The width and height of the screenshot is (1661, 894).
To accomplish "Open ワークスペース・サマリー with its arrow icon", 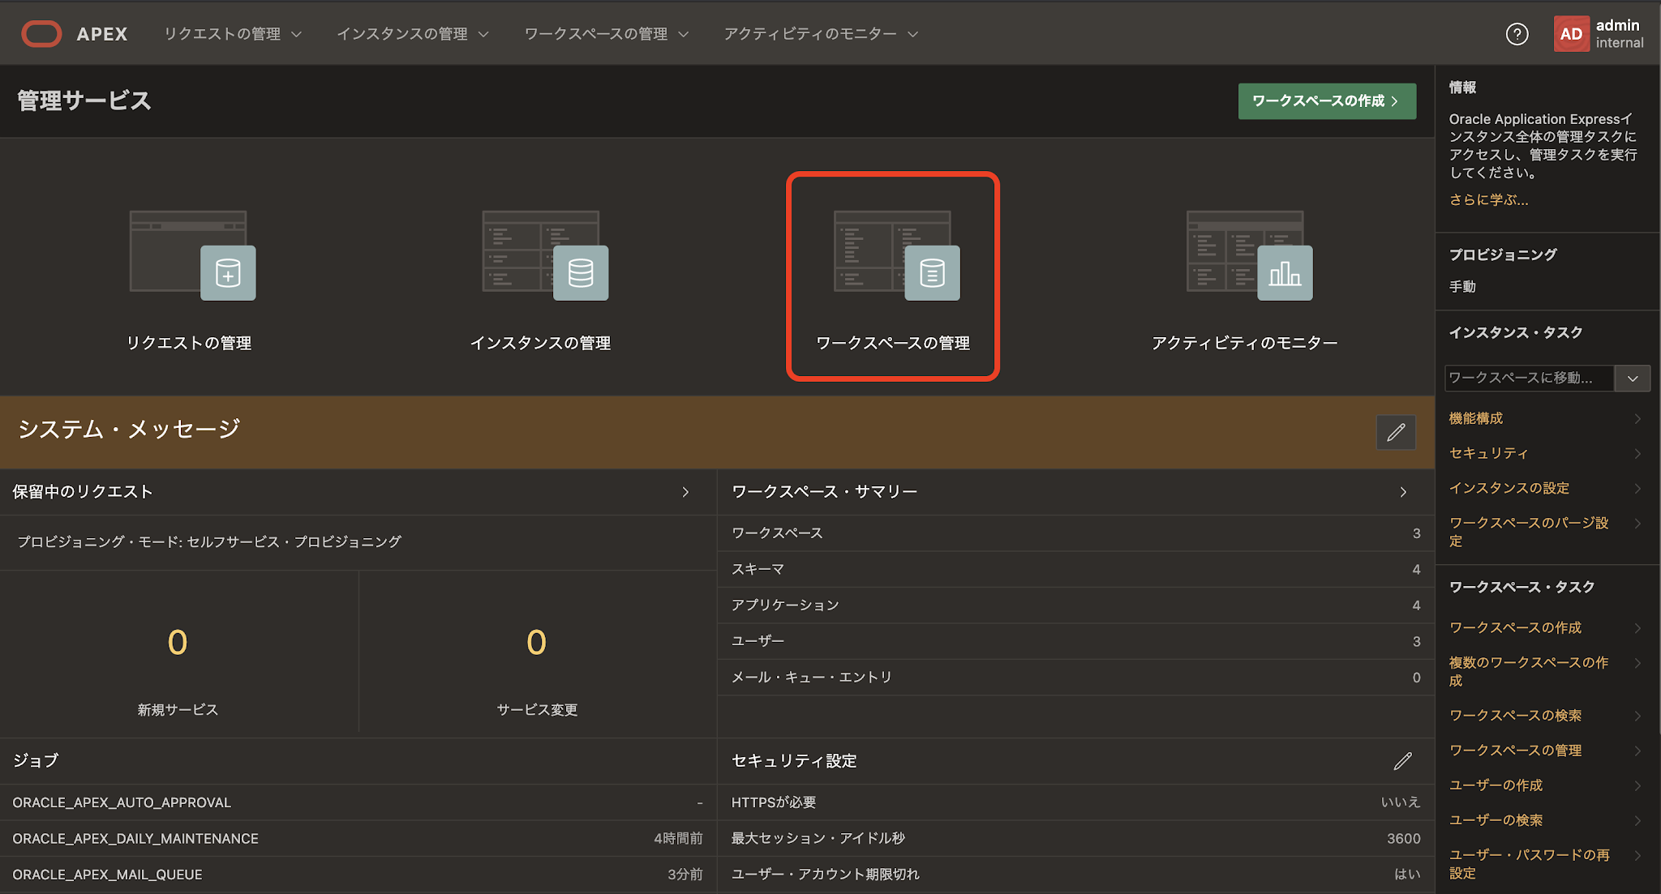I will pyautogui.click(x=1403, y=492).
